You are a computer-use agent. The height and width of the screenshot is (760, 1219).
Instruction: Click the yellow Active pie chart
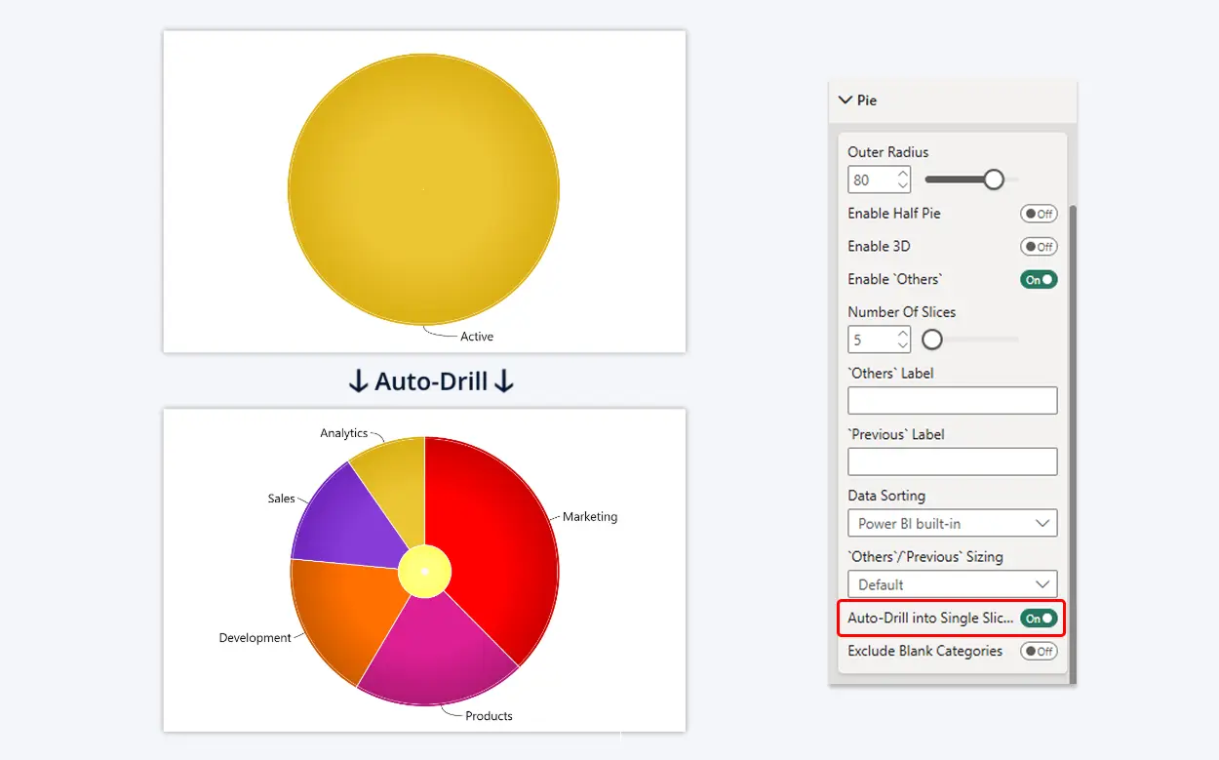424,188
